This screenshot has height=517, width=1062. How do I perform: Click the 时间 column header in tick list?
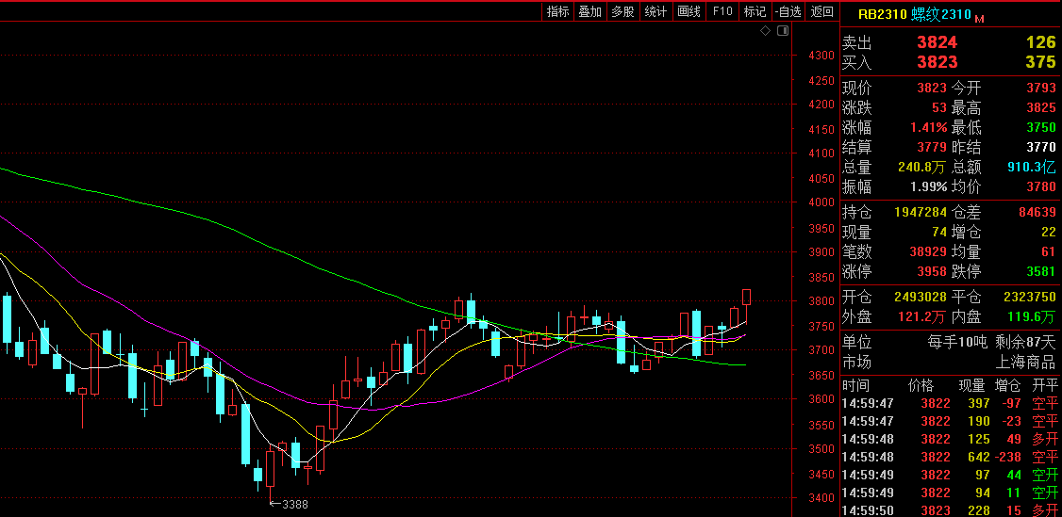pyautogui.click(x=856, y=385)
